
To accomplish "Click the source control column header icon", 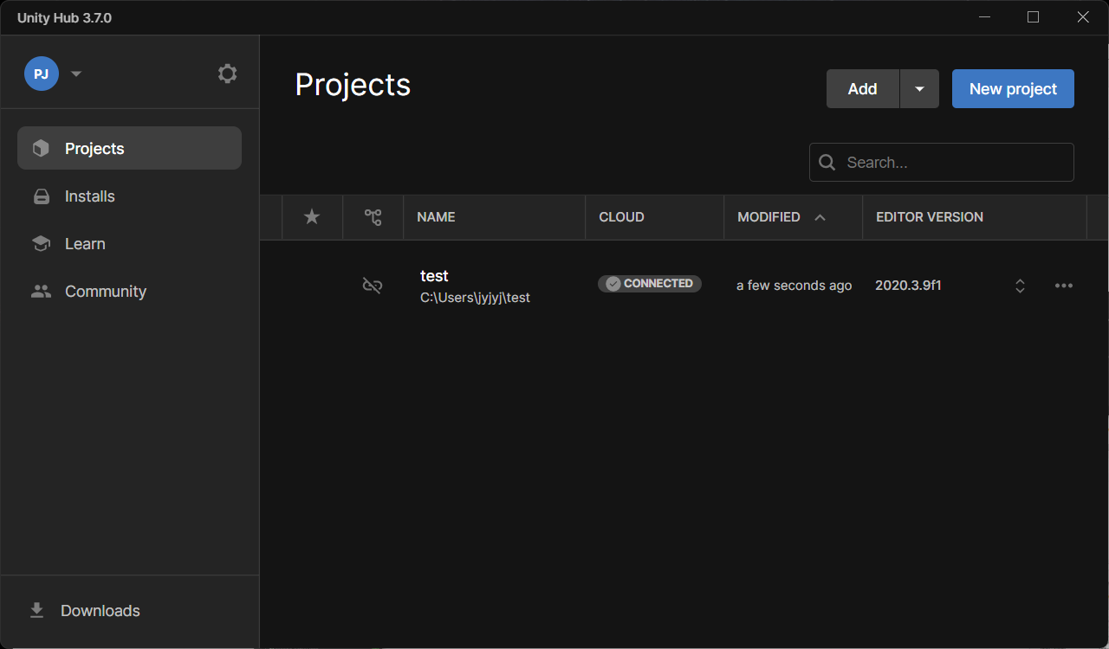I will click(373, 217).
